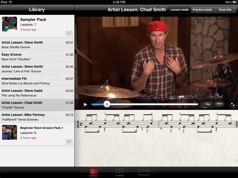Open the Sampler Pack thumbnail

tap(9, 24)
